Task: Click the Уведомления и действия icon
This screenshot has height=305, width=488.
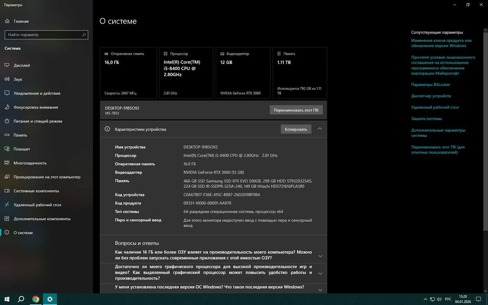Action: (x=7, y=93)
